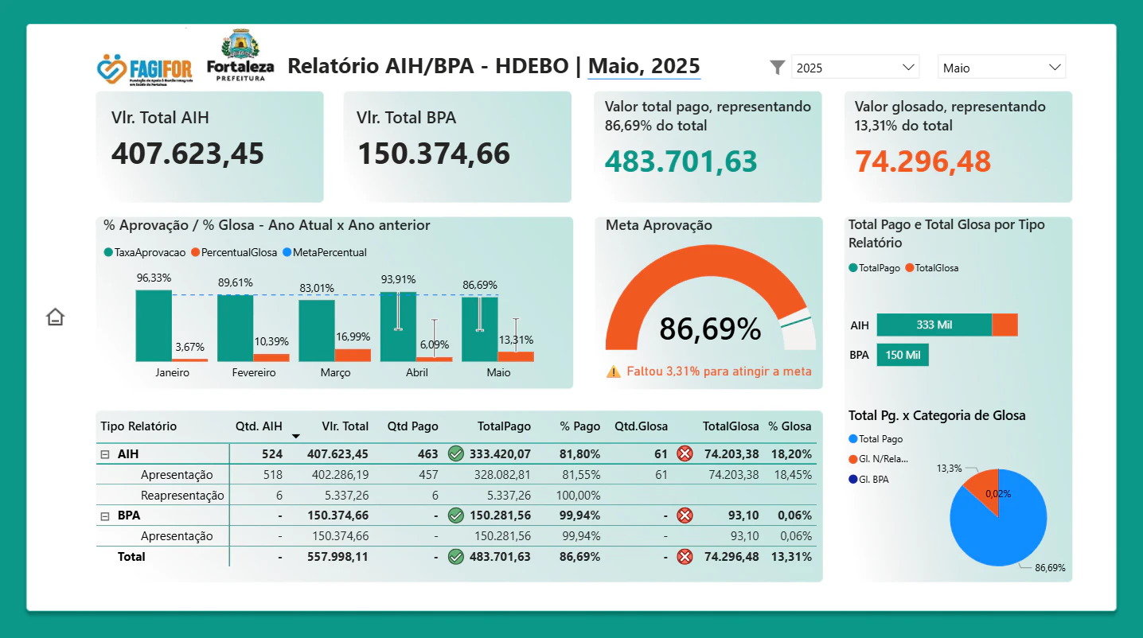Select Gl. N/Rela... legend marker for pie
1143x638 pixels.
coord(853,459)
